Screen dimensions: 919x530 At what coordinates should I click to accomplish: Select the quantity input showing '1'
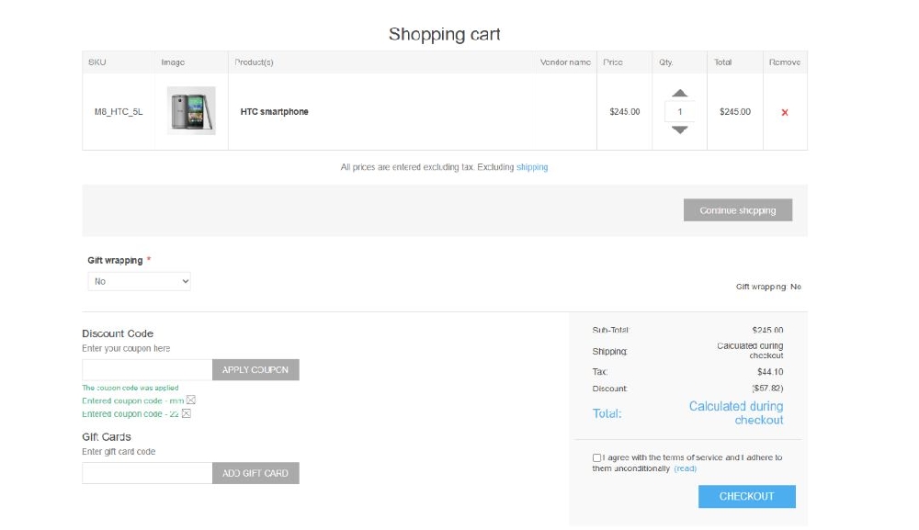[x=679, y=111]
